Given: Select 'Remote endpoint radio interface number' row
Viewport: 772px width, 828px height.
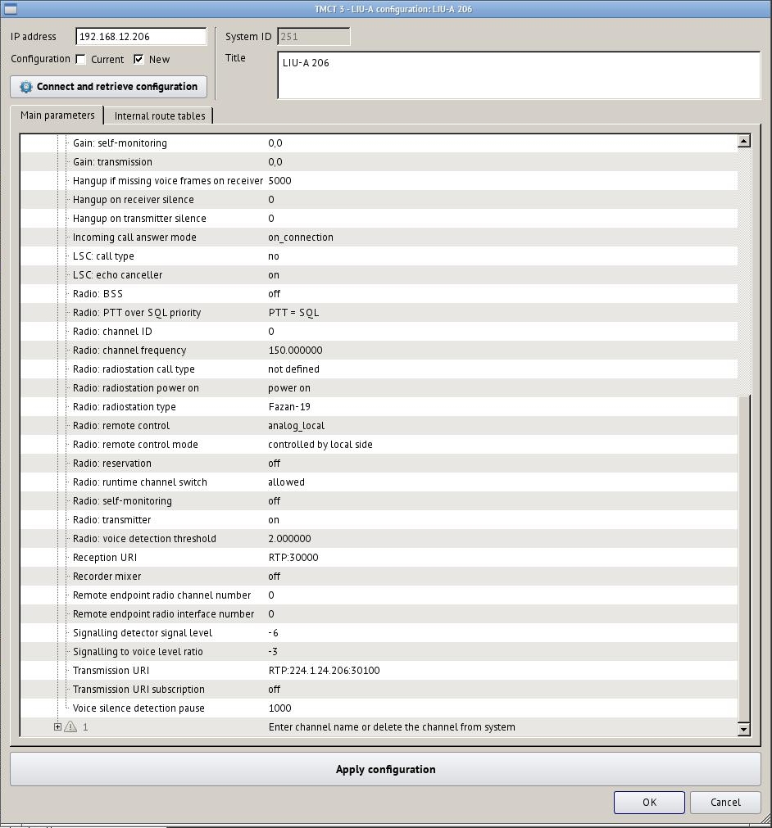Looking at the screenshot, I should point(379,614).
